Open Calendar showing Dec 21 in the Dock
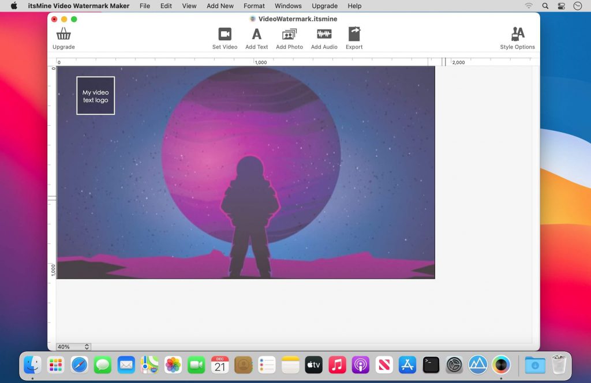 click(219, 365)
